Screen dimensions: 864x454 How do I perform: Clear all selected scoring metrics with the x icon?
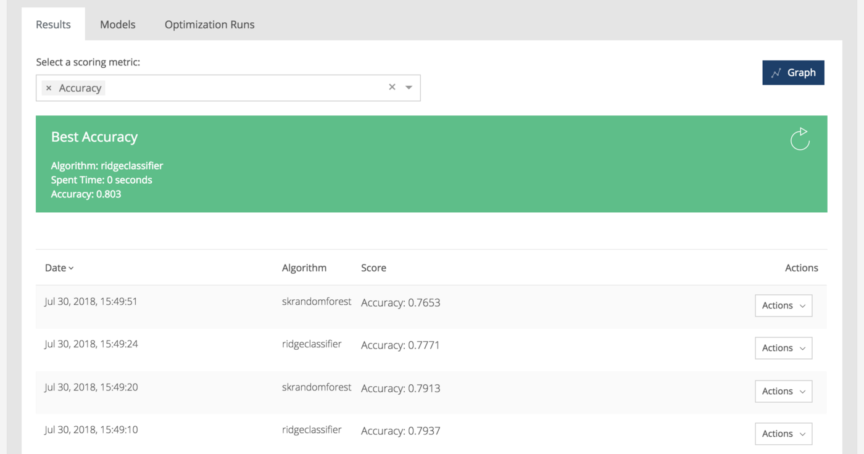(x=392, y=88)
